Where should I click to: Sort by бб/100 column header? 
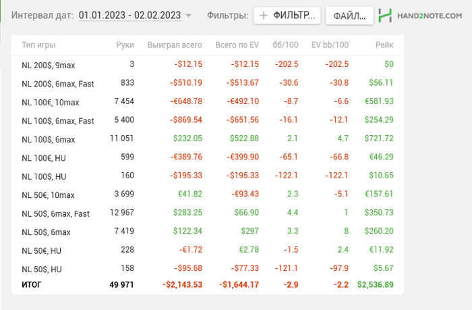click(285, 45)
